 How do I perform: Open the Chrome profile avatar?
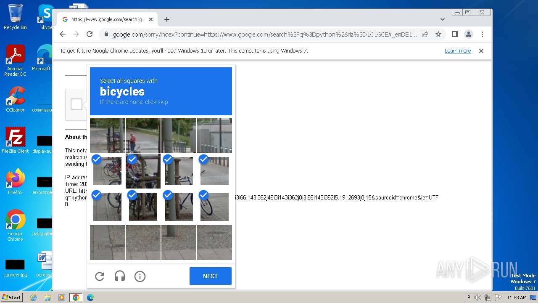pos(469,35)
